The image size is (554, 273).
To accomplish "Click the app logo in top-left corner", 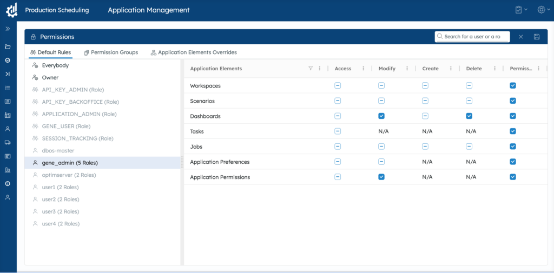I will [12, 10].
